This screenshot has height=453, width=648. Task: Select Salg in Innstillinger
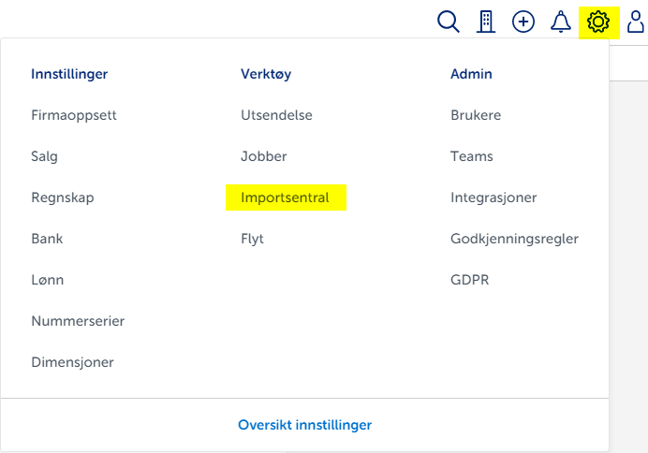[44, 156]
